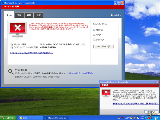The height and width of the screenshot is (120, 160).
Task: Expand hidden tray icons arrow
Action: [146, 118]
